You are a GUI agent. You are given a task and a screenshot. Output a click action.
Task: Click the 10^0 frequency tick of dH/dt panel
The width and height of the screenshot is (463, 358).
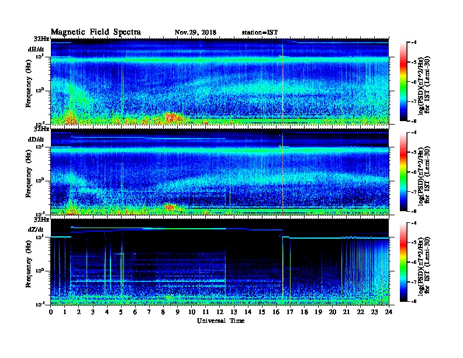point(40,90)
